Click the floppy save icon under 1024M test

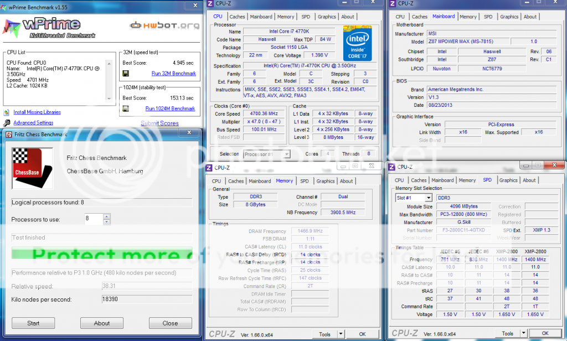126,108
